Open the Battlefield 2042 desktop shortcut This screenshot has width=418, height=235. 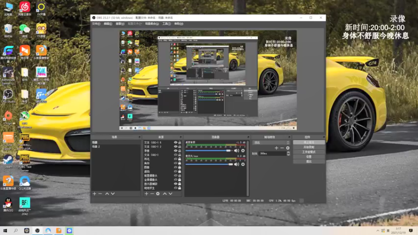point(25,206)
